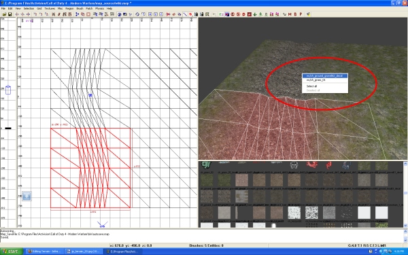Click the blue and red square toolbar icon
The image size is (408, 255).
(x=227, y=14)
